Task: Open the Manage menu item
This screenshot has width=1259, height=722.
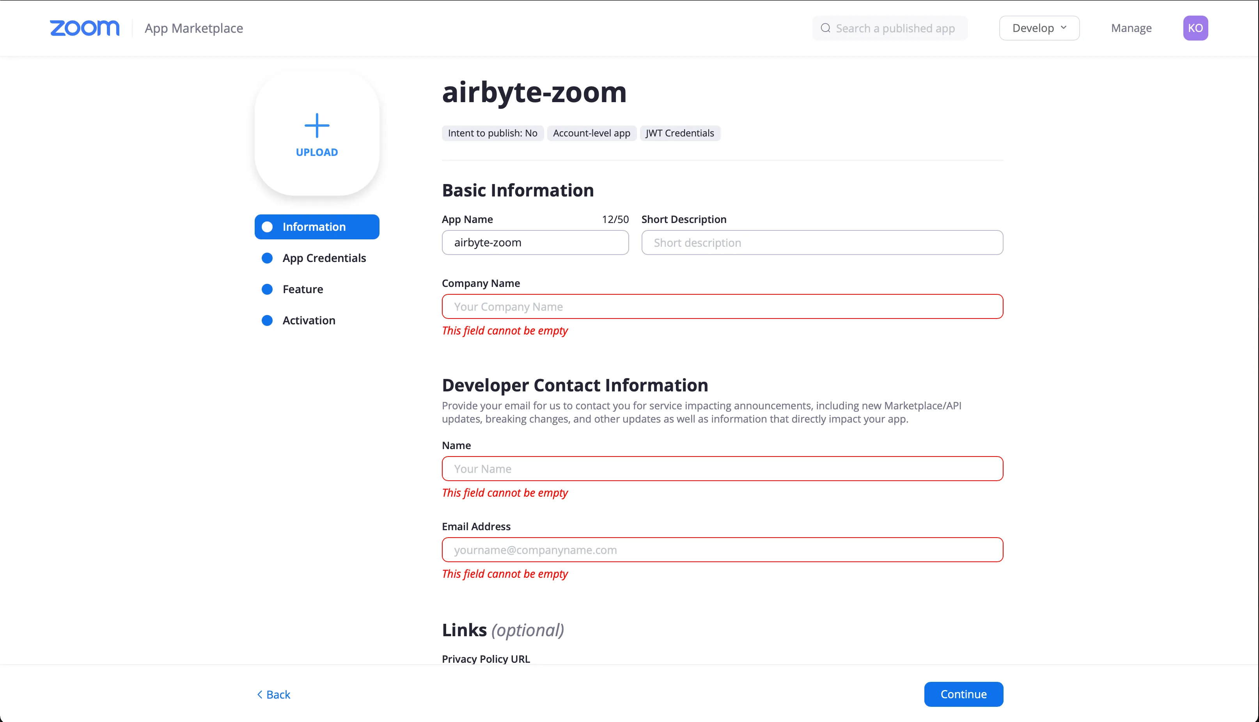Action: 1131,28
